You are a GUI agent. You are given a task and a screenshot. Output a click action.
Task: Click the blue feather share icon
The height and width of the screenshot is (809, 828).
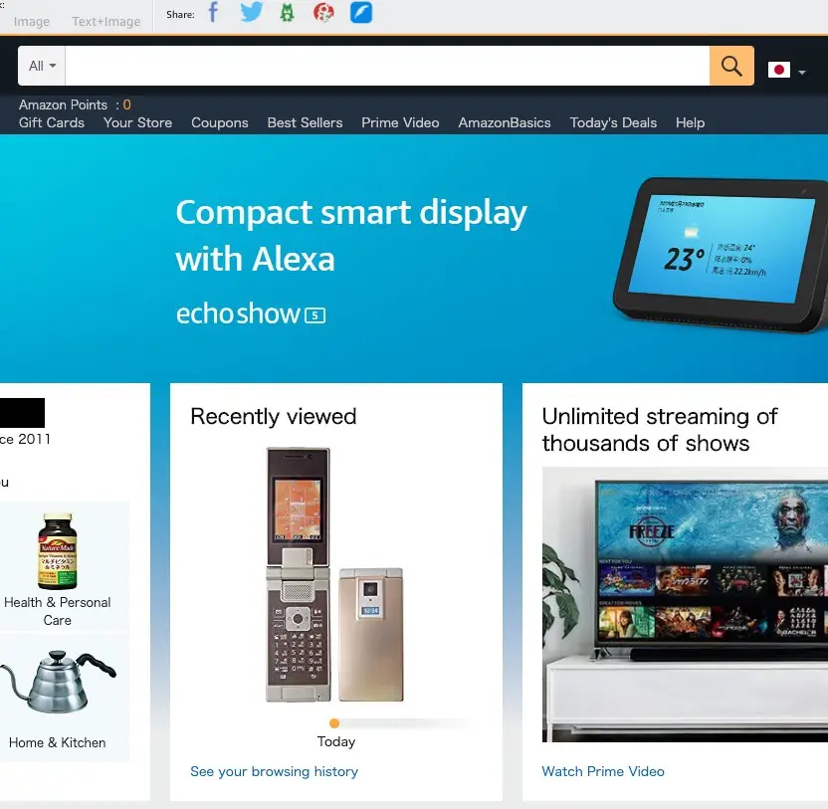[361, 12]
